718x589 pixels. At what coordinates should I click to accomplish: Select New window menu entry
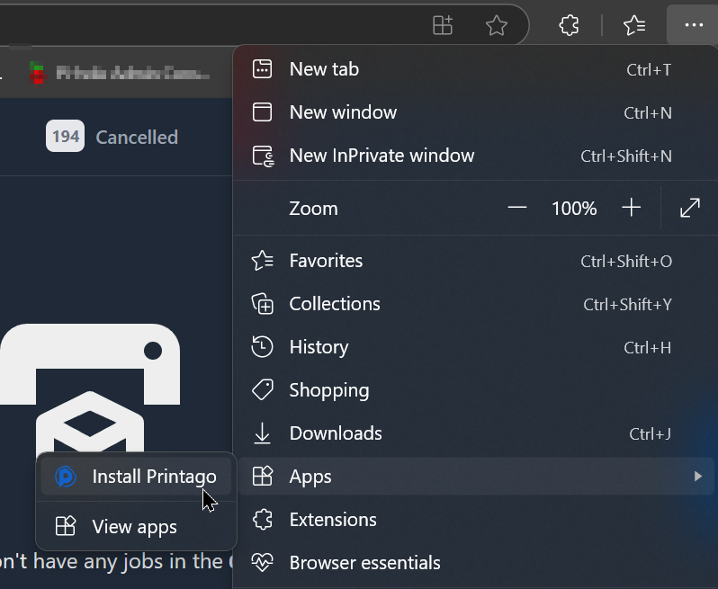tap(343, 112)
